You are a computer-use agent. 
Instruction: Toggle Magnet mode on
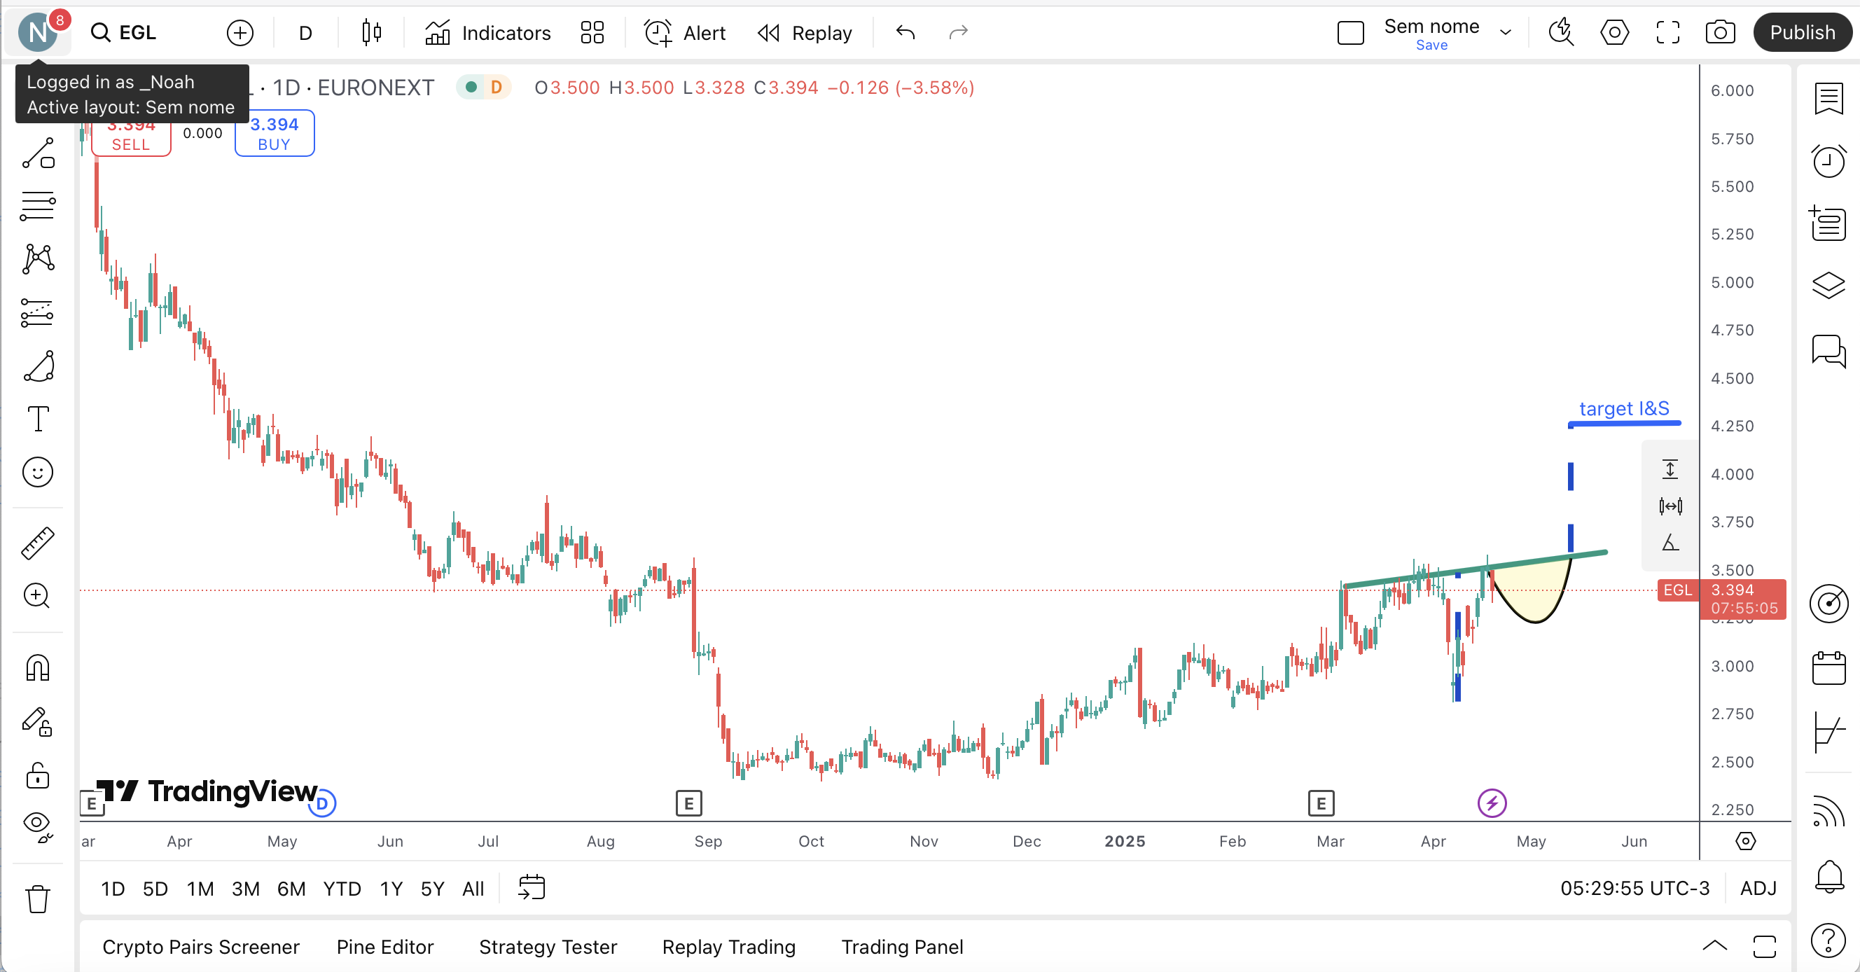pyautogui.click(x=38, y=668)
